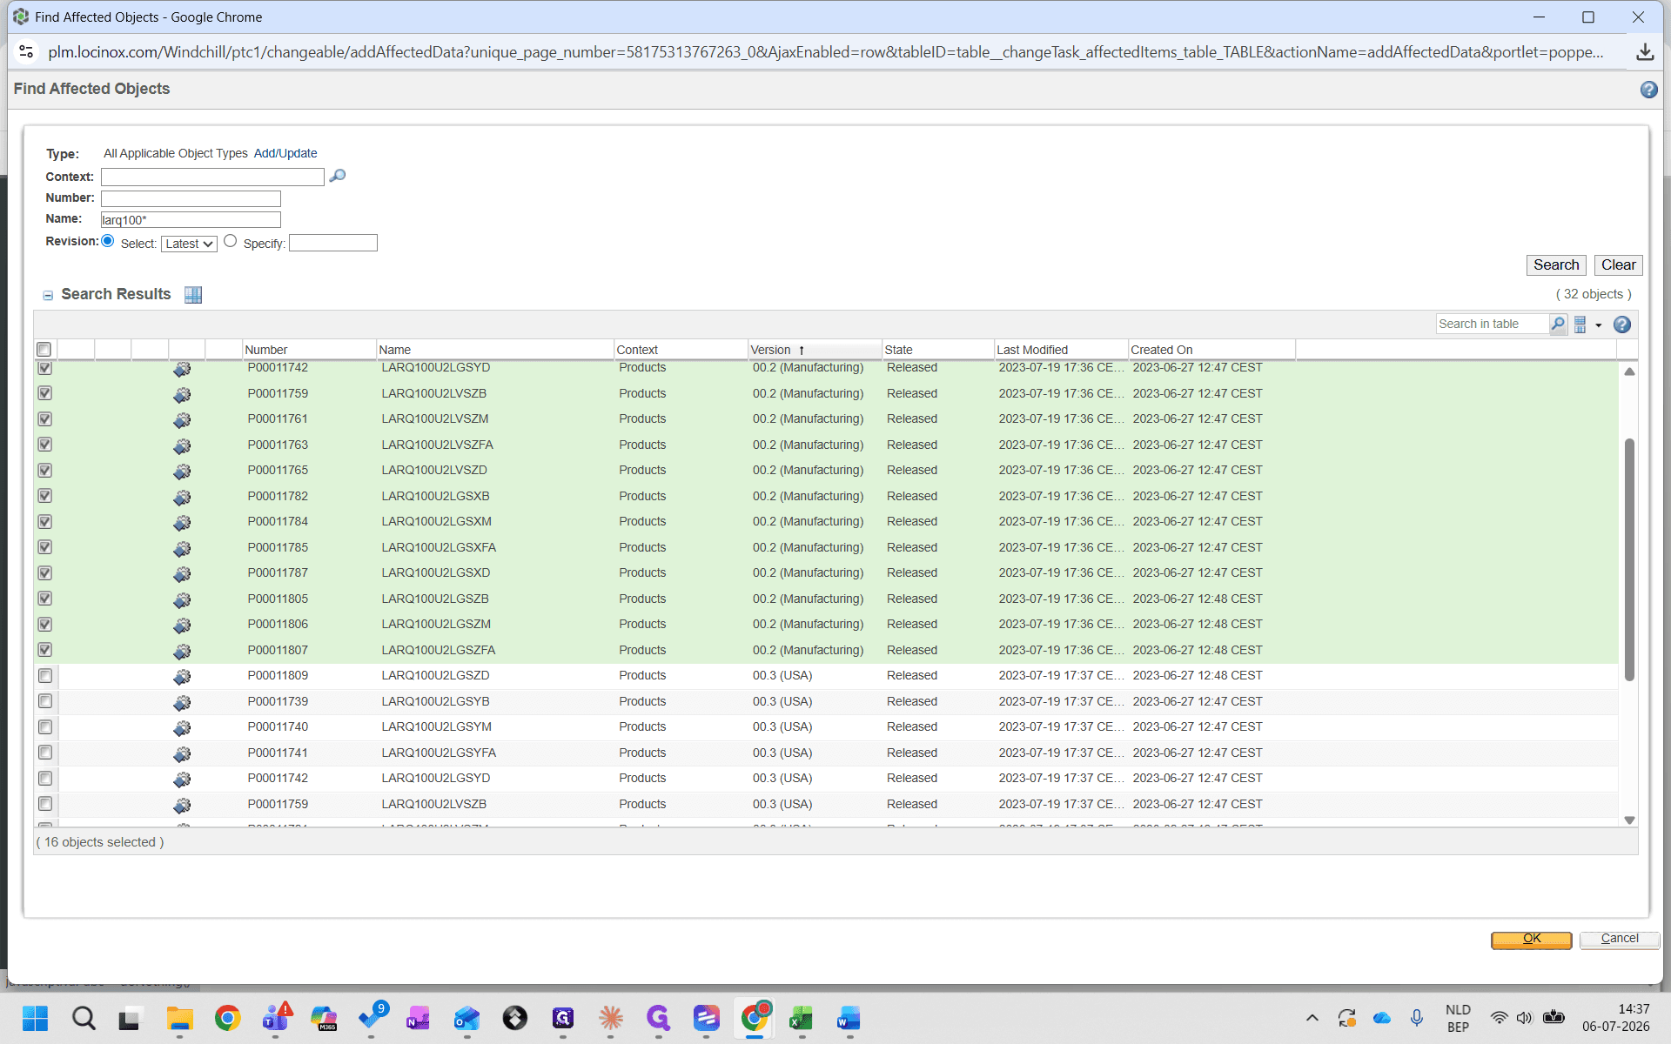Open the help icon beside Find Affected Objects
Screen dimensions: 1671x1044
click(1648, 90)
